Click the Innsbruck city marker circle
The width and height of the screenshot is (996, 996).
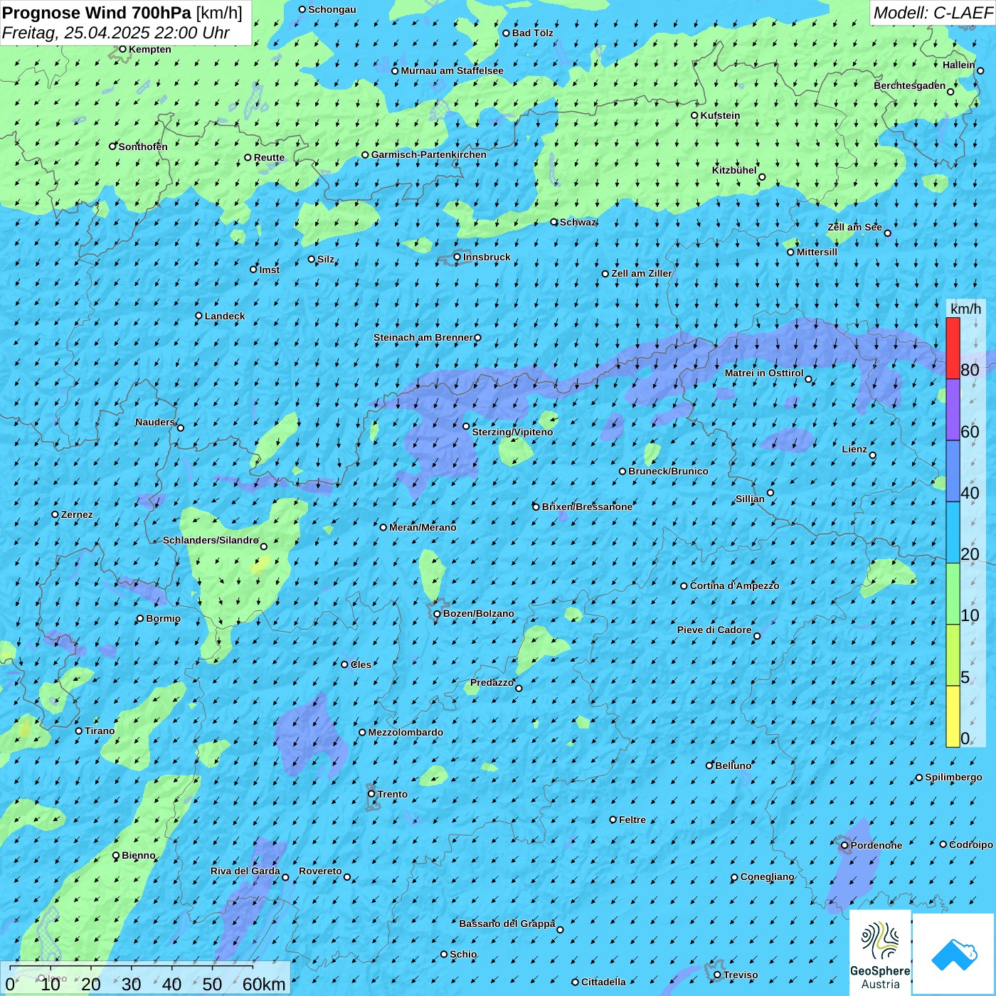[457, 257]
